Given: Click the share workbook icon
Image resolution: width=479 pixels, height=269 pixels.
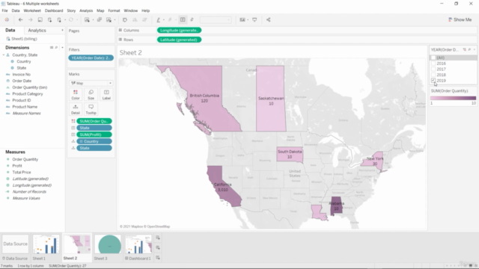Looking at the screenshot, I should 268,20.
